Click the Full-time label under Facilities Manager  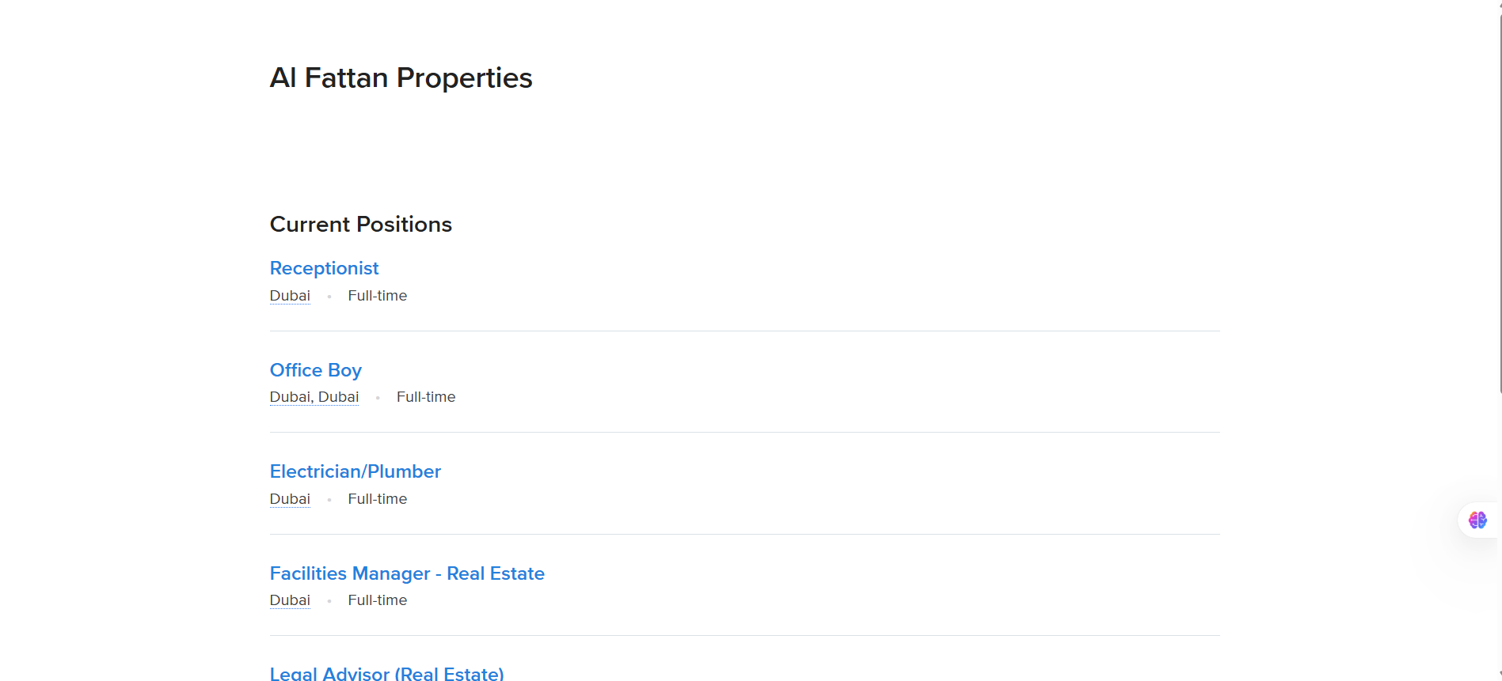(x=377, y=600)
